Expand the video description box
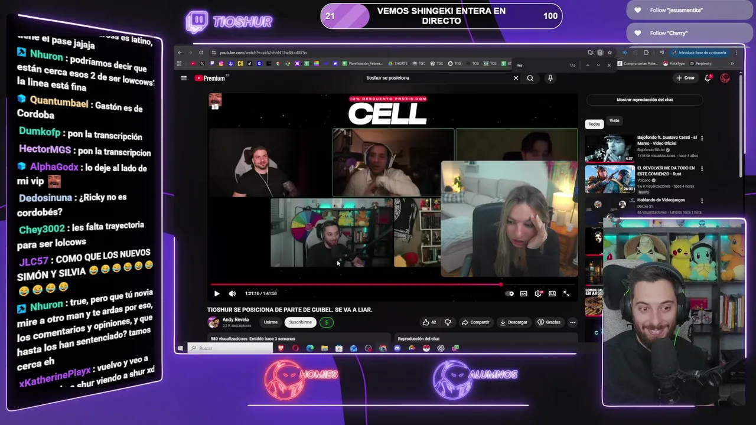 (298, 338)
